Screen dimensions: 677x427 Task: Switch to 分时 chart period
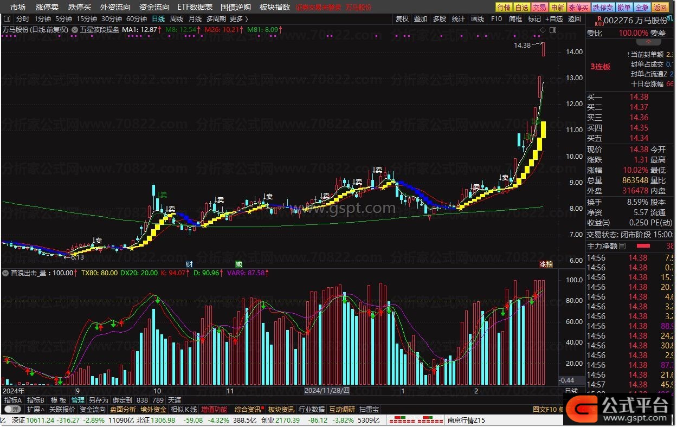coord(23,18)
